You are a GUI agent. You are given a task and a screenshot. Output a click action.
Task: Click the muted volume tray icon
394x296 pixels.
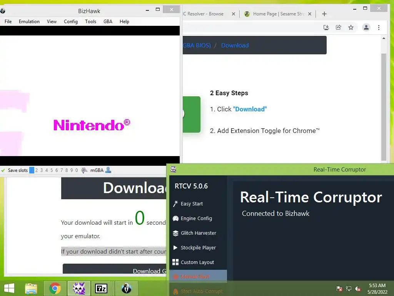358,288
